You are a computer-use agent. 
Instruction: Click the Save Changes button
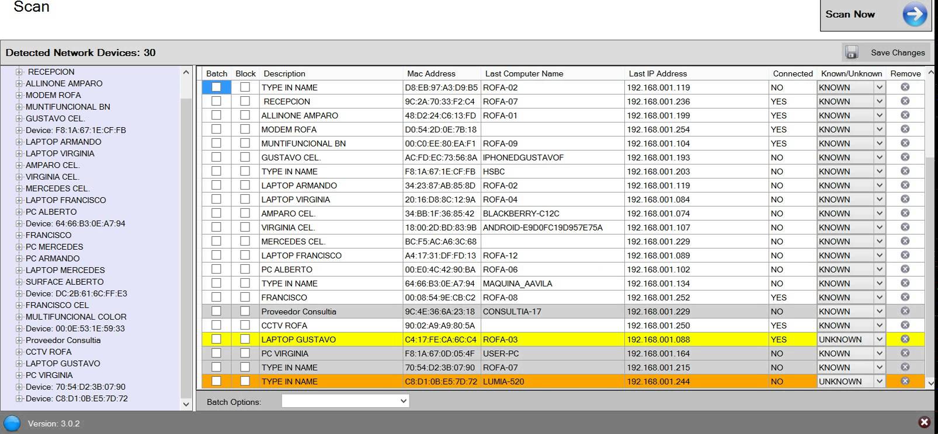click(x=885, y=52)
